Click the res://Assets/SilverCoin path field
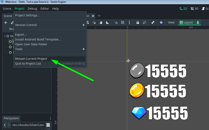209x130 pixels. tap(28, 125)
